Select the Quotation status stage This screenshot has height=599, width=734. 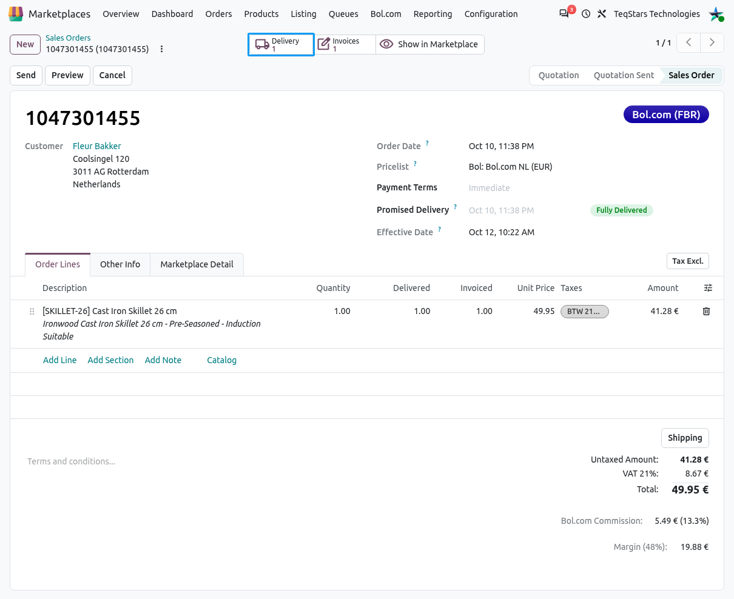point(559,75)
